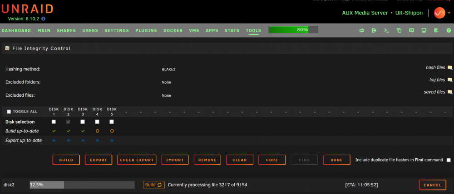Image resolution: width=454 pixels, height=194 pixels.
Task: Click the File Integrity Control title icon
Action: click(x=7, y=48)
